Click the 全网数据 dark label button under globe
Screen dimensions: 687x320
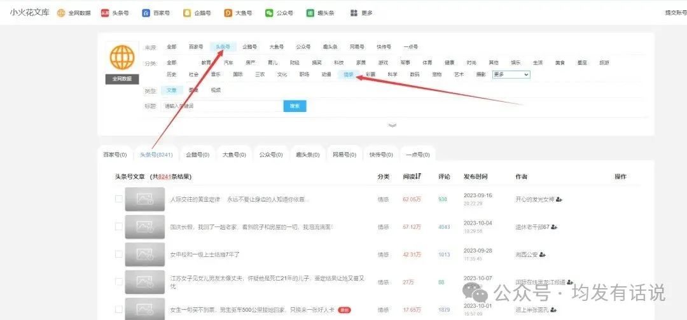pyautogui.click(x=122, y=80)
